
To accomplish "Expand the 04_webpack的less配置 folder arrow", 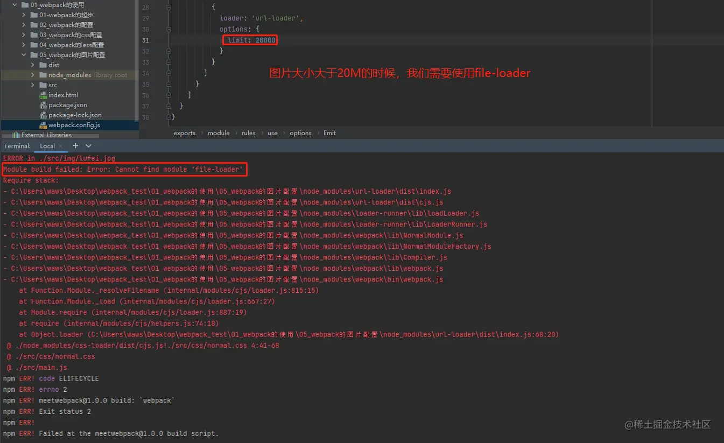I will coord(24,45).
